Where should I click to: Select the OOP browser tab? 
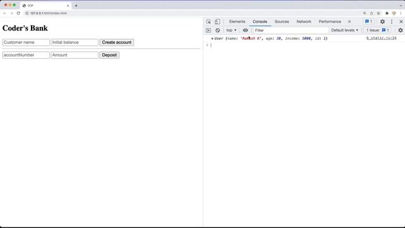click(x=46, y=6)
